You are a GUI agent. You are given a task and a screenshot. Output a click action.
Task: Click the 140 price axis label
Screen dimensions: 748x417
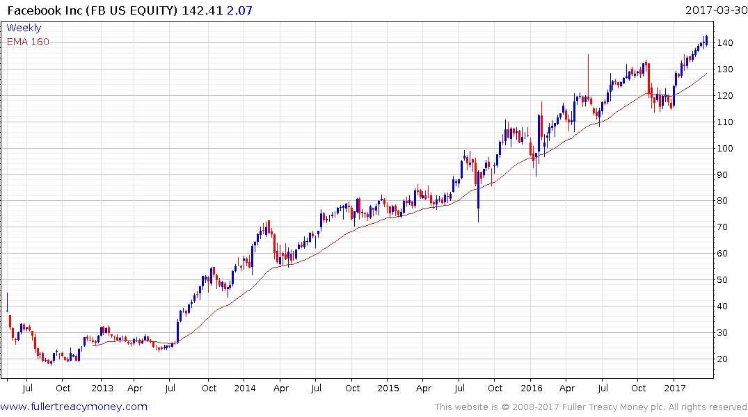(x=725, y=42)
